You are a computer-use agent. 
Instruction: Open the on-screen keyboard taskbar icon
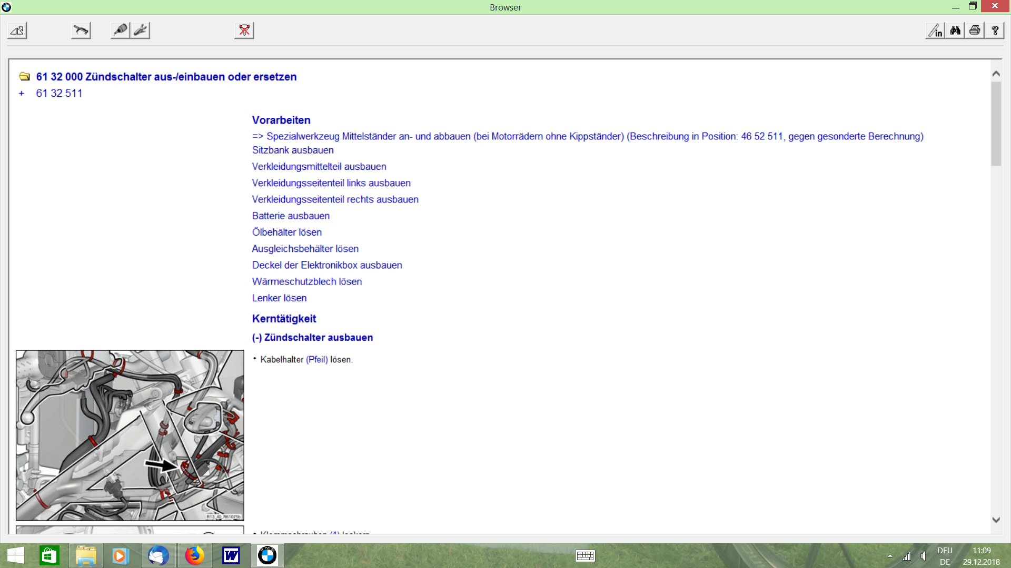coord(585,556)
